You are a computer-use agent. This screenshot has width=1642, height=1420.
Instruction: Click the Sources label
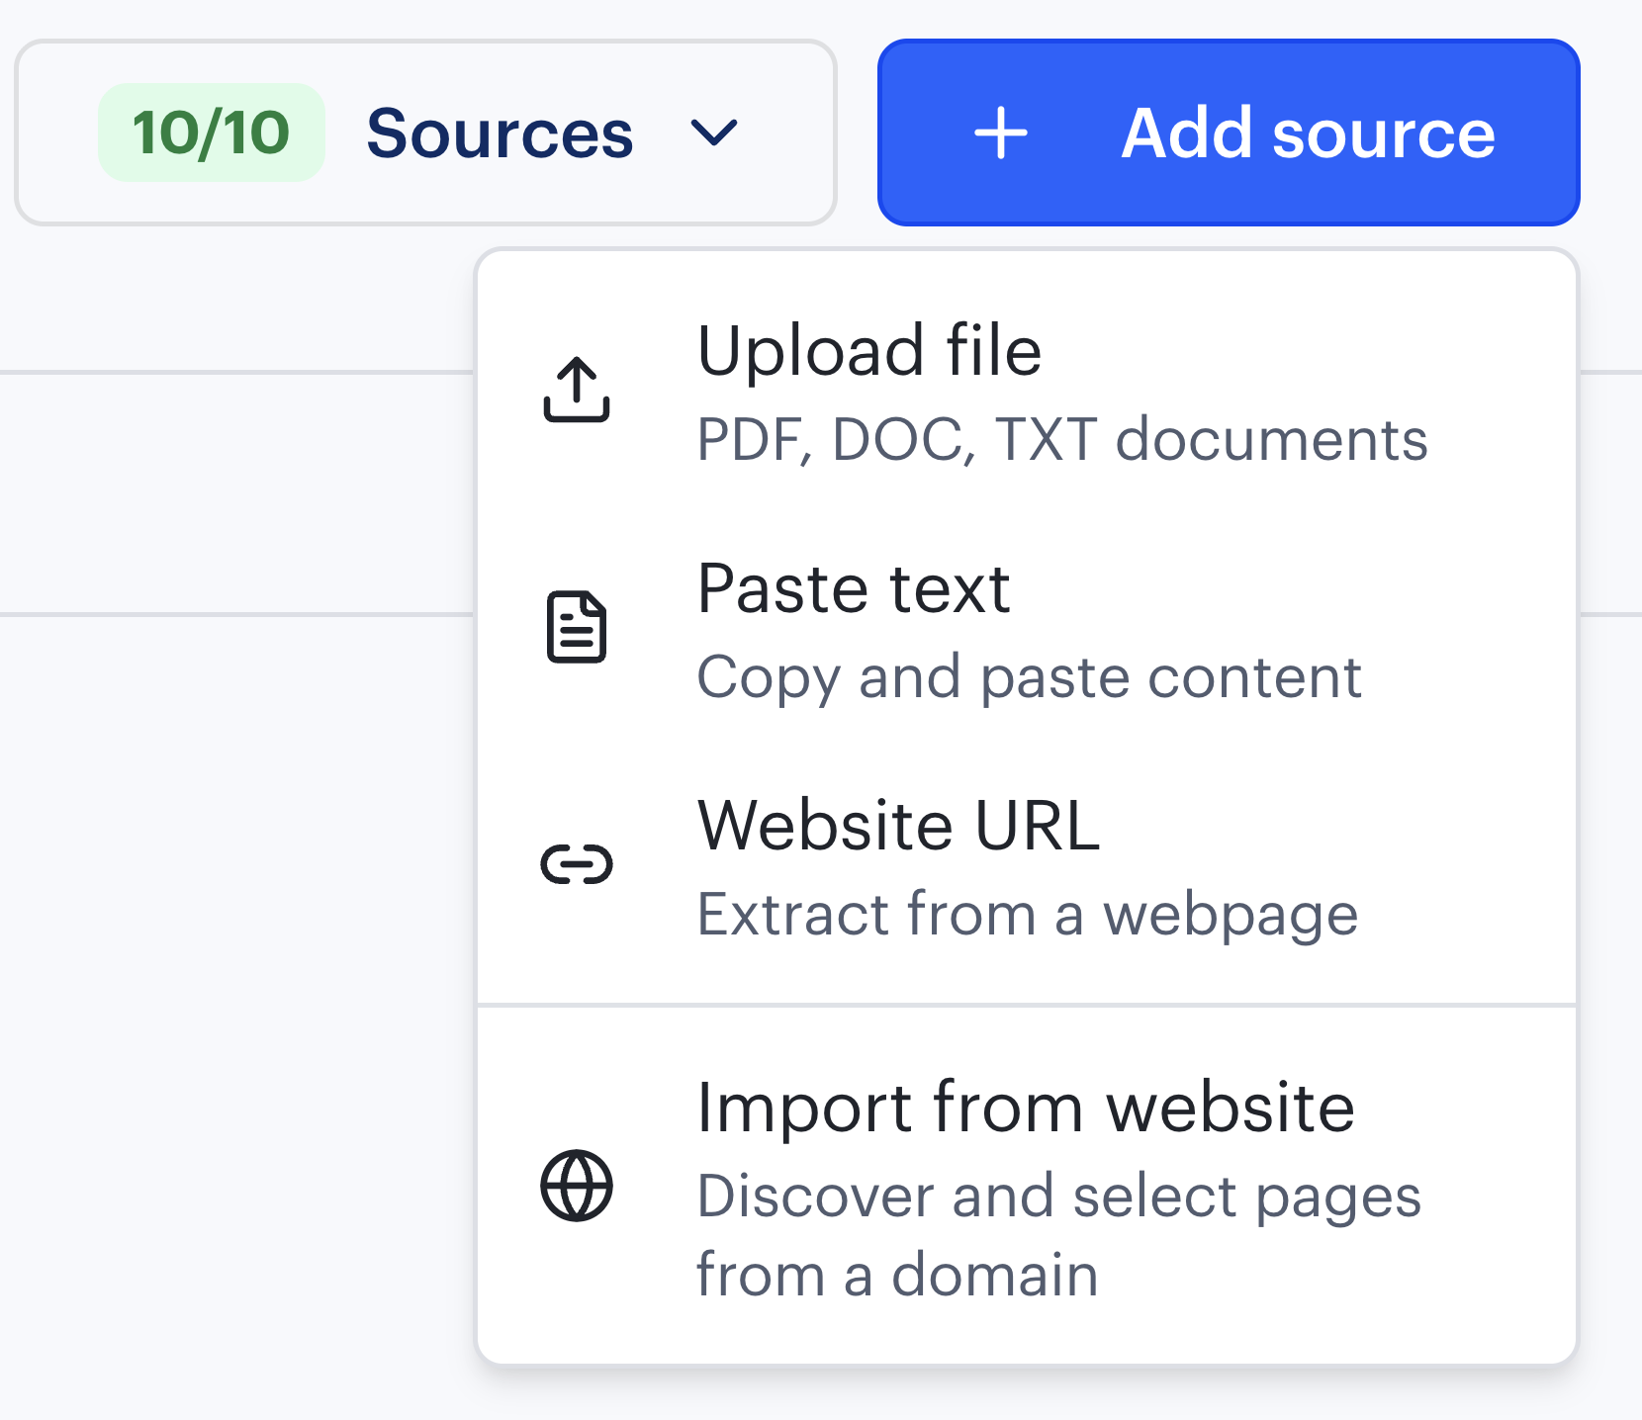click(500, 133)
